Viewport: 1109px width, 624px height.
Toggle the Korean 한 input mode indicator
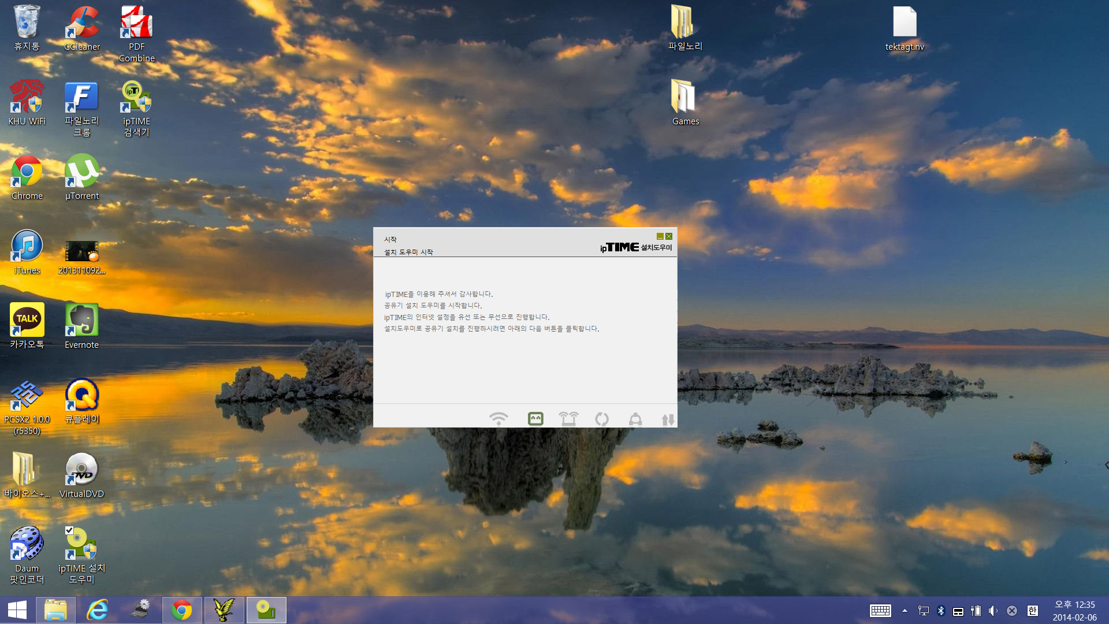click(x=1033, y=611)
